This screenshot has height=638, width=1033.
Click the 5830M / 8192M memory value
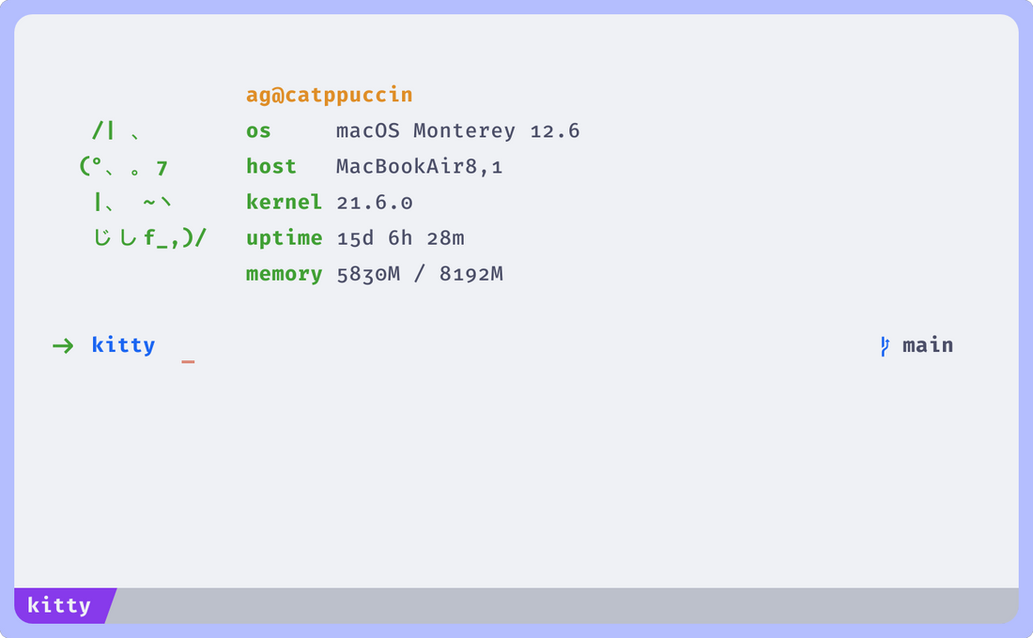[420, 274]
